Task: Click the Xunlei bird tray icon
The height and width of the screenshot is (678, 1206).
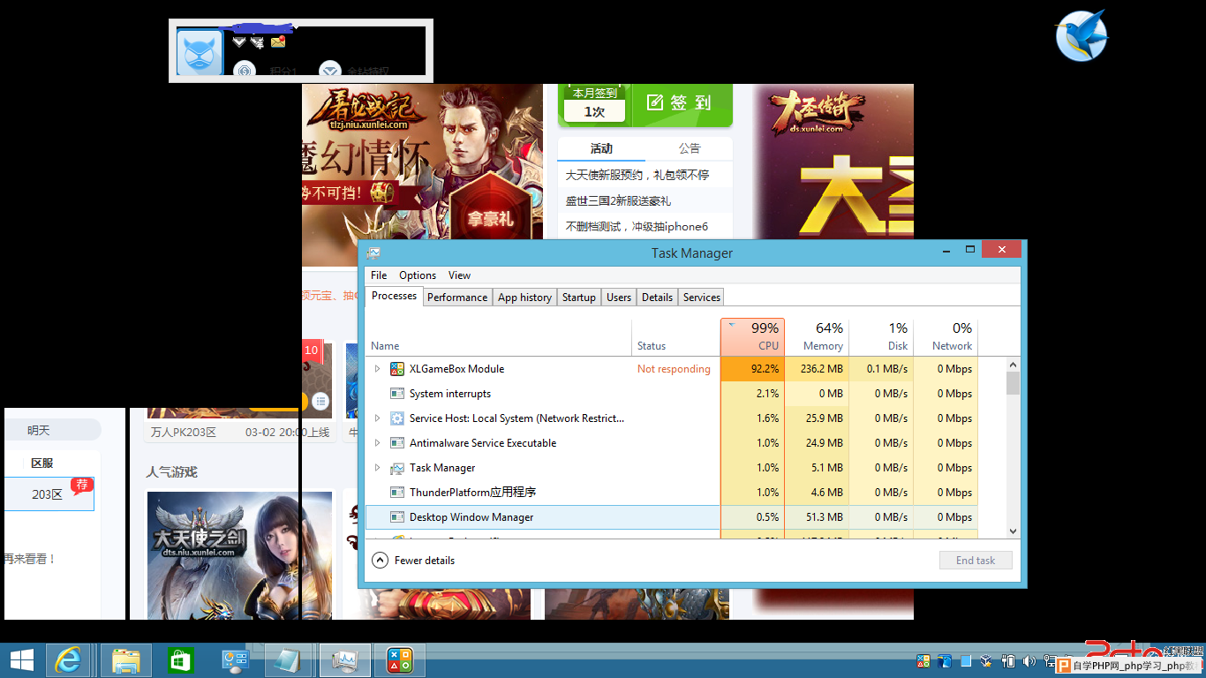Action: (x=945, y=660)
